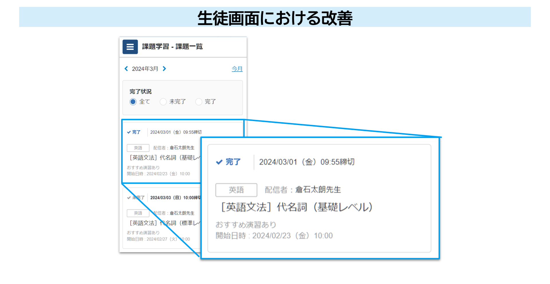
Task: Click the 完了状況 filter heading
Action: pyautogui.click(x=140, y=92)
